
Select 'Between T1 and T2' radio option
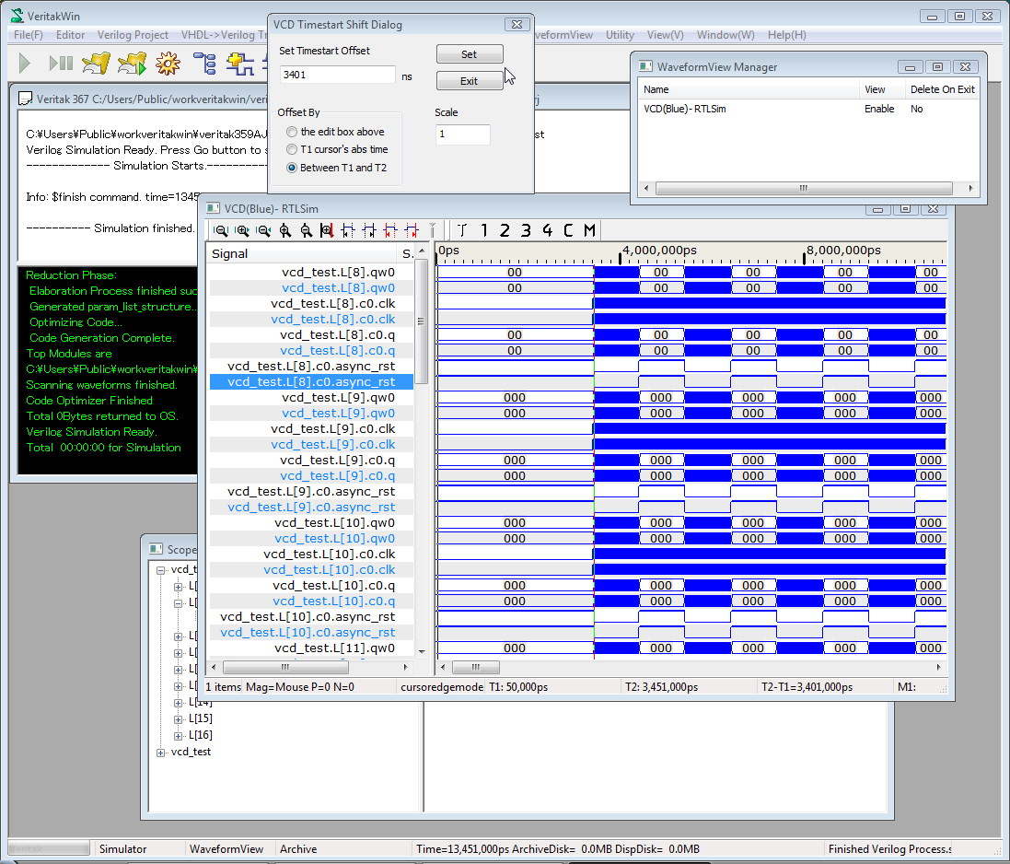tap(292, 168)
